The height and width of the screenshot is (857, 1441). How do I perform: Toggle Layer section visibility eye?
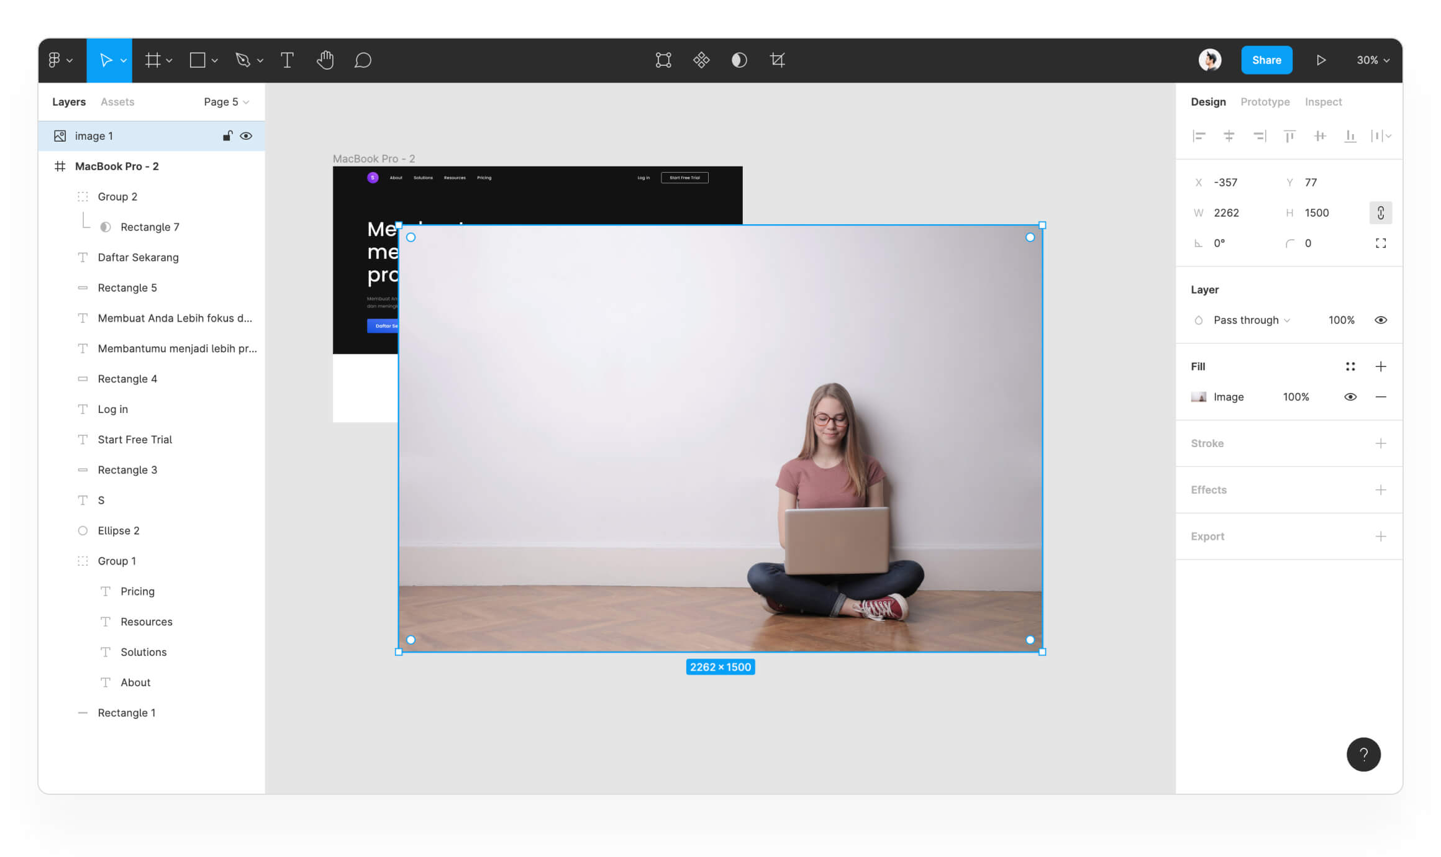[x=1380, y=320]
